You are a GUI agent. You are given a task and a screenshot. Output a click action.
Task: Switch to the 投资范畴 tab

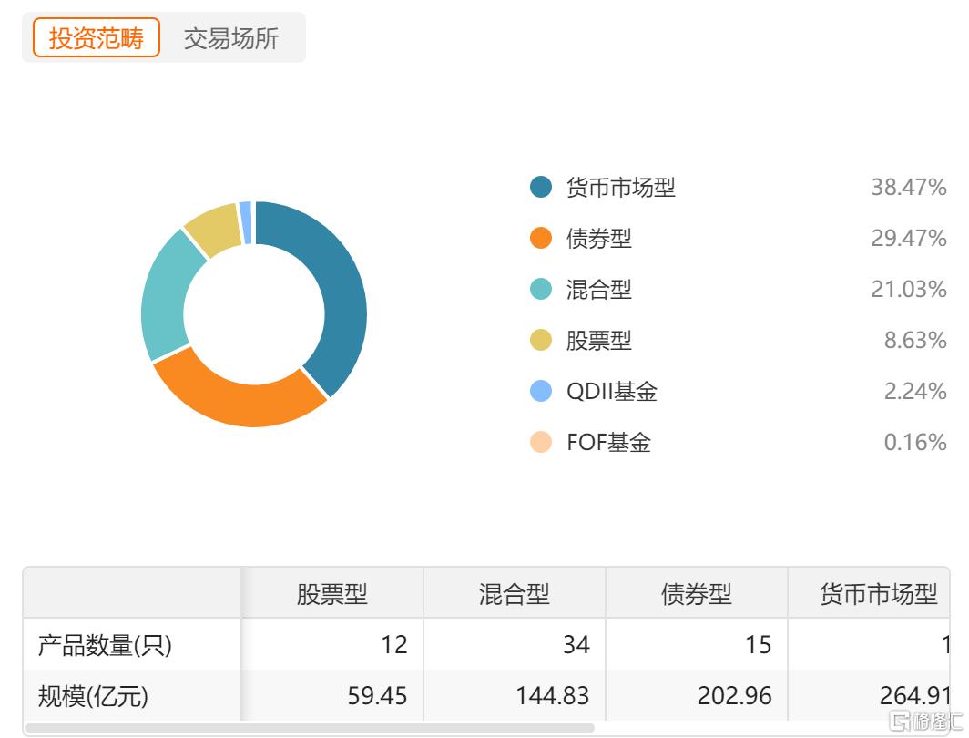point(97,37)
